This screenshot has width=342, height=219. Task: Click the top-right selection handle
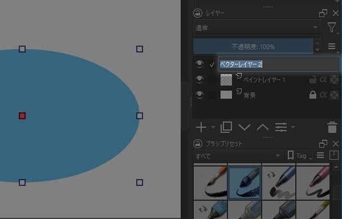click(x=140, y=49)
